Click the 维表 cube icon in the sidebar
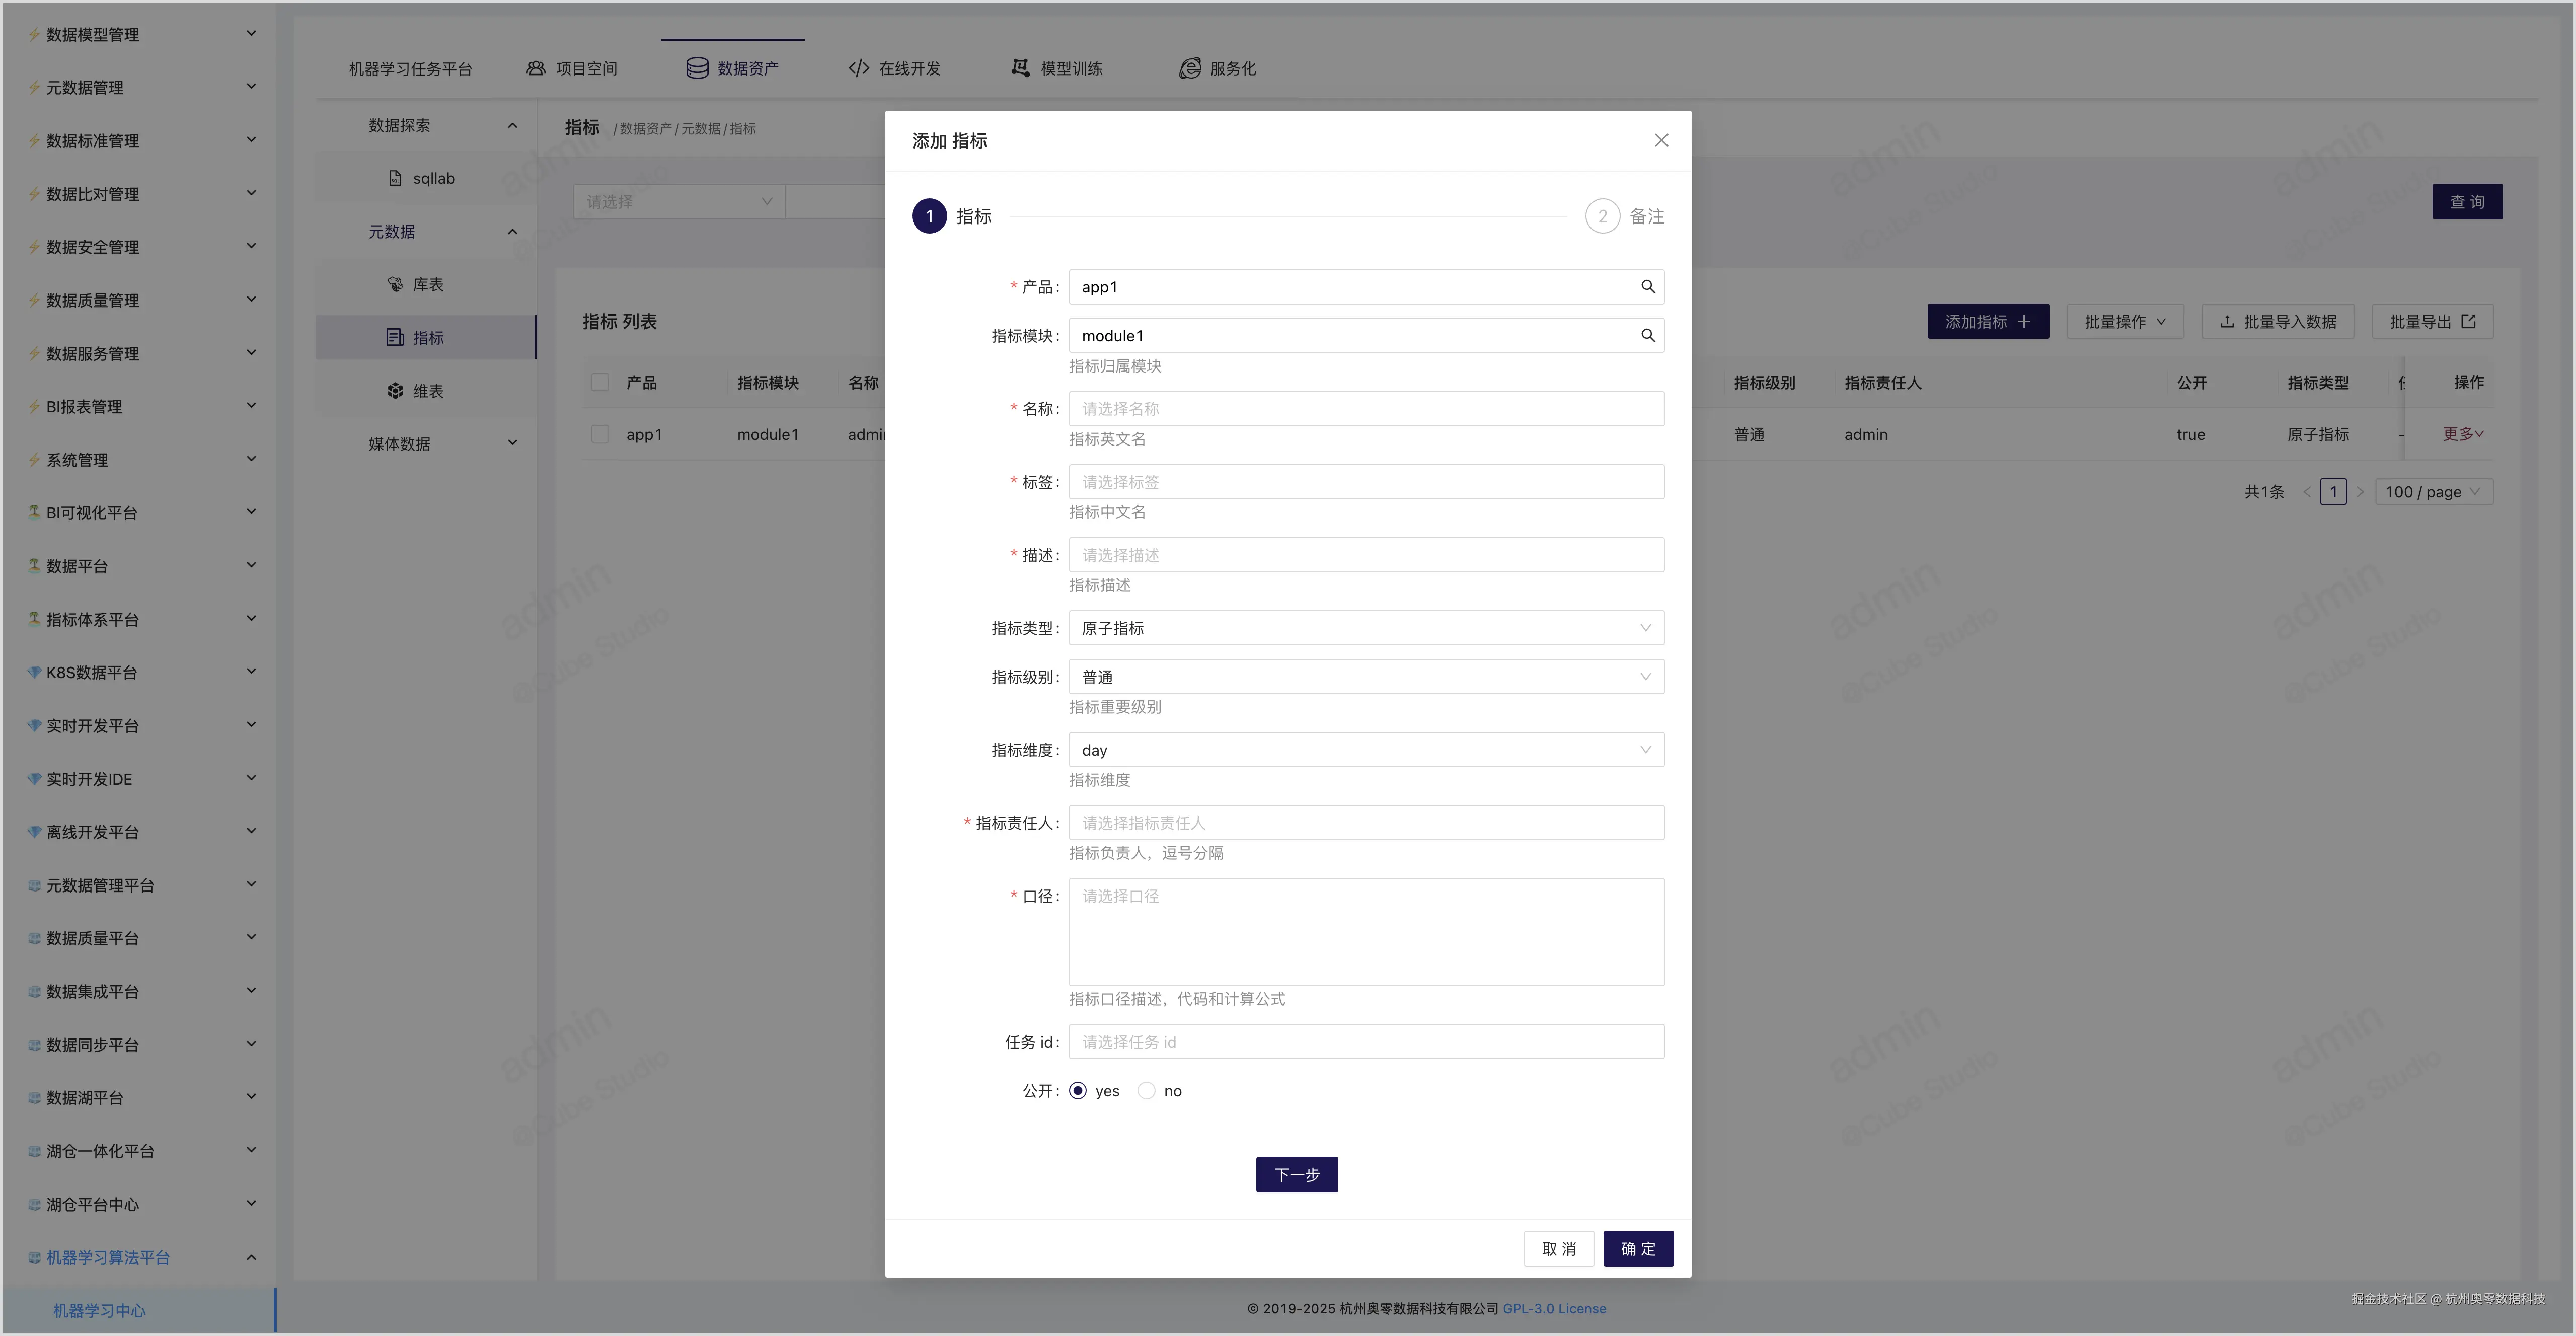This screenshot has height=1336, width=2576. tap(395, 391)
